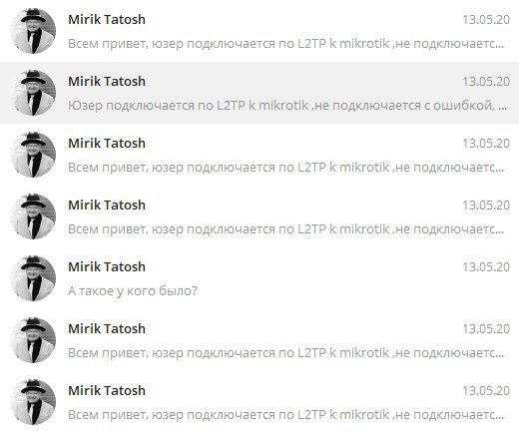Click the 13.05.20 date in the first result
Viewport: 519px width, 432px height.
[x=486, y=20]
